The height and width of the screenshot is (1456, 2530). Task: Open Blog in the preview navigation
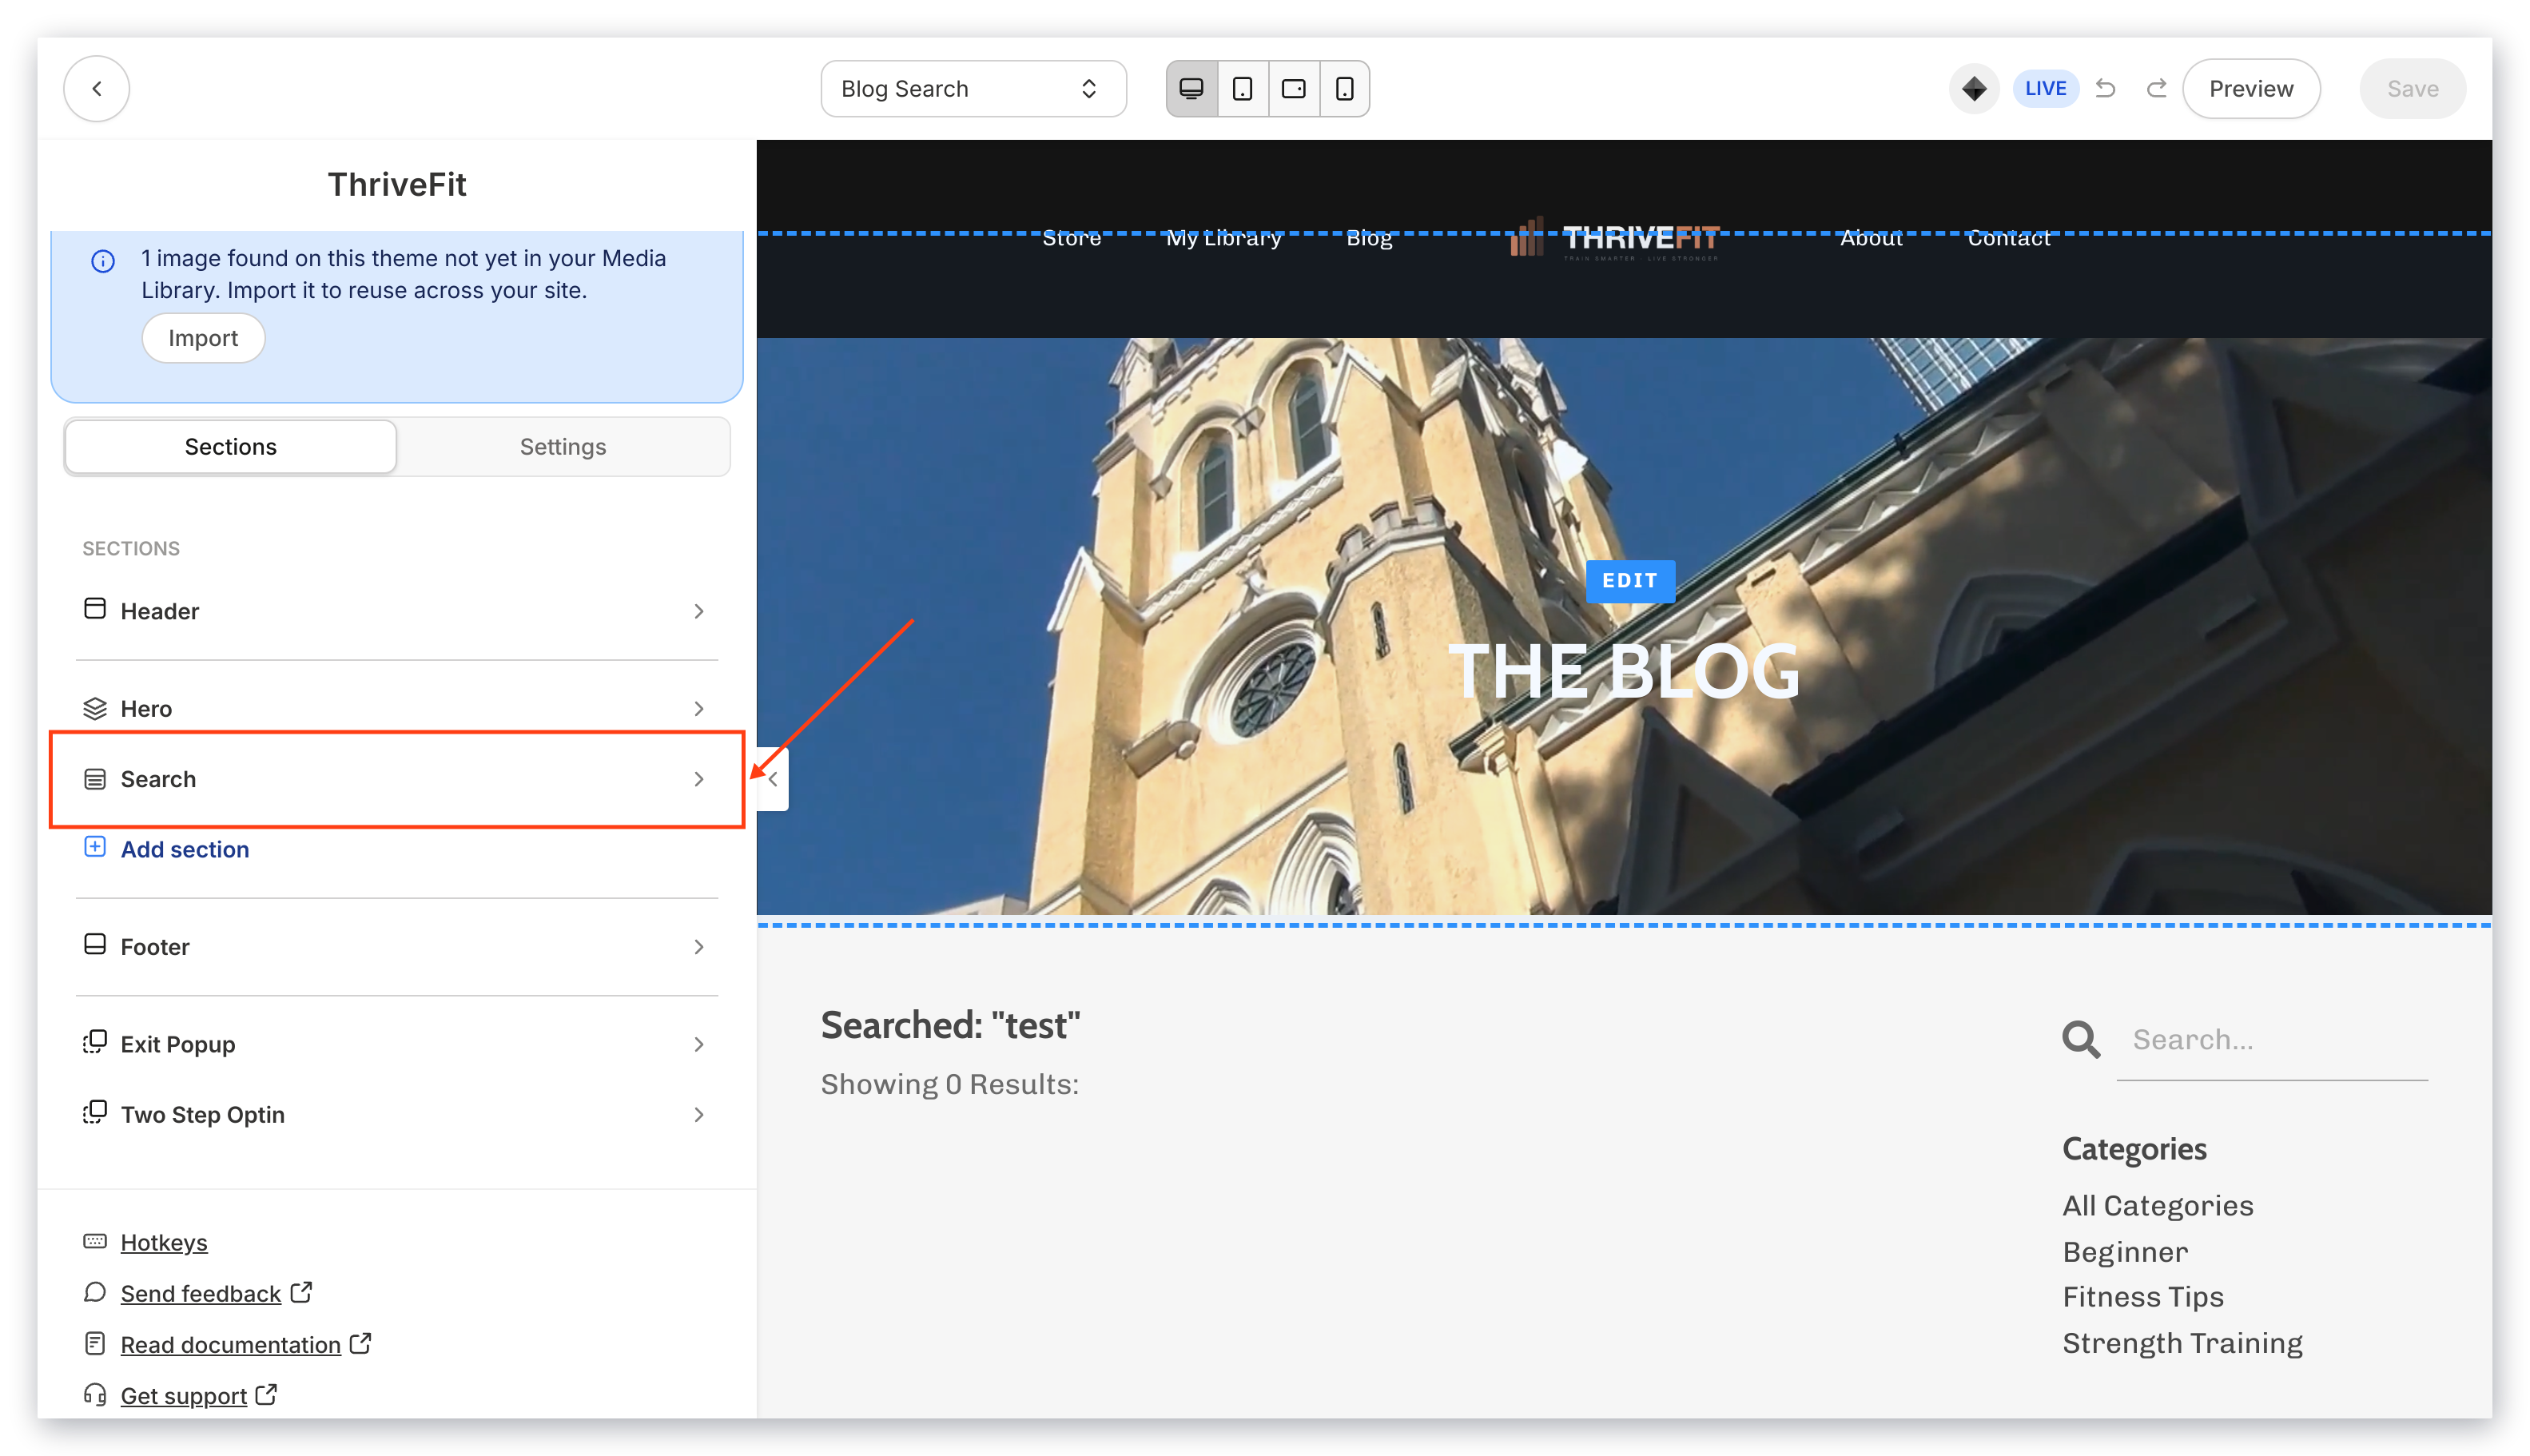point(1368,238)
